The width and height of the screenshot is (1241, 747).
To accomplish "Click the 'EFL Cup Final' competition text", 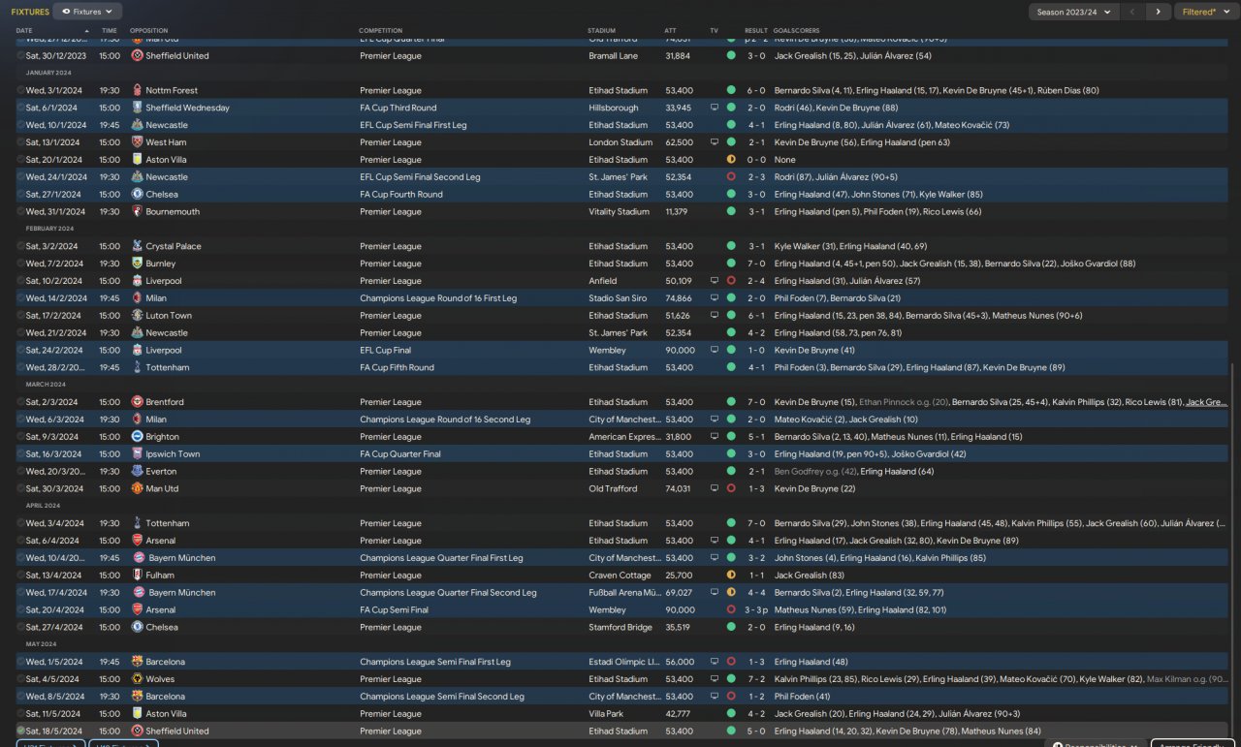I will click(387, 350).
